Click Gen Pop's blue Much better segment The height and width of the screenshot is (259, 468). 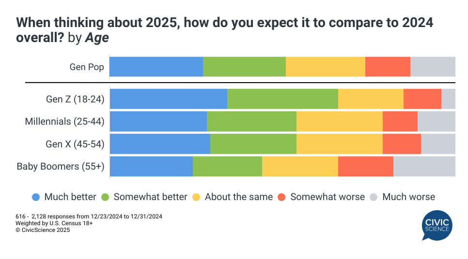156,67
